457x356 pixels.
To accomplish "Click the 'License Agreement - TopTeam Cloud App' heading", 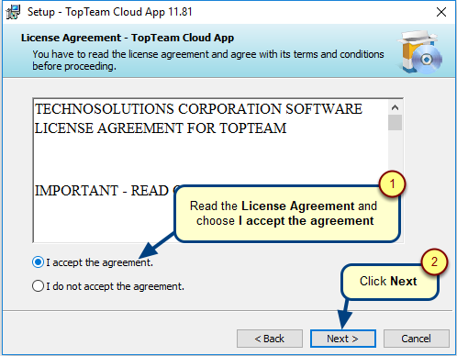I will point(128,38).
